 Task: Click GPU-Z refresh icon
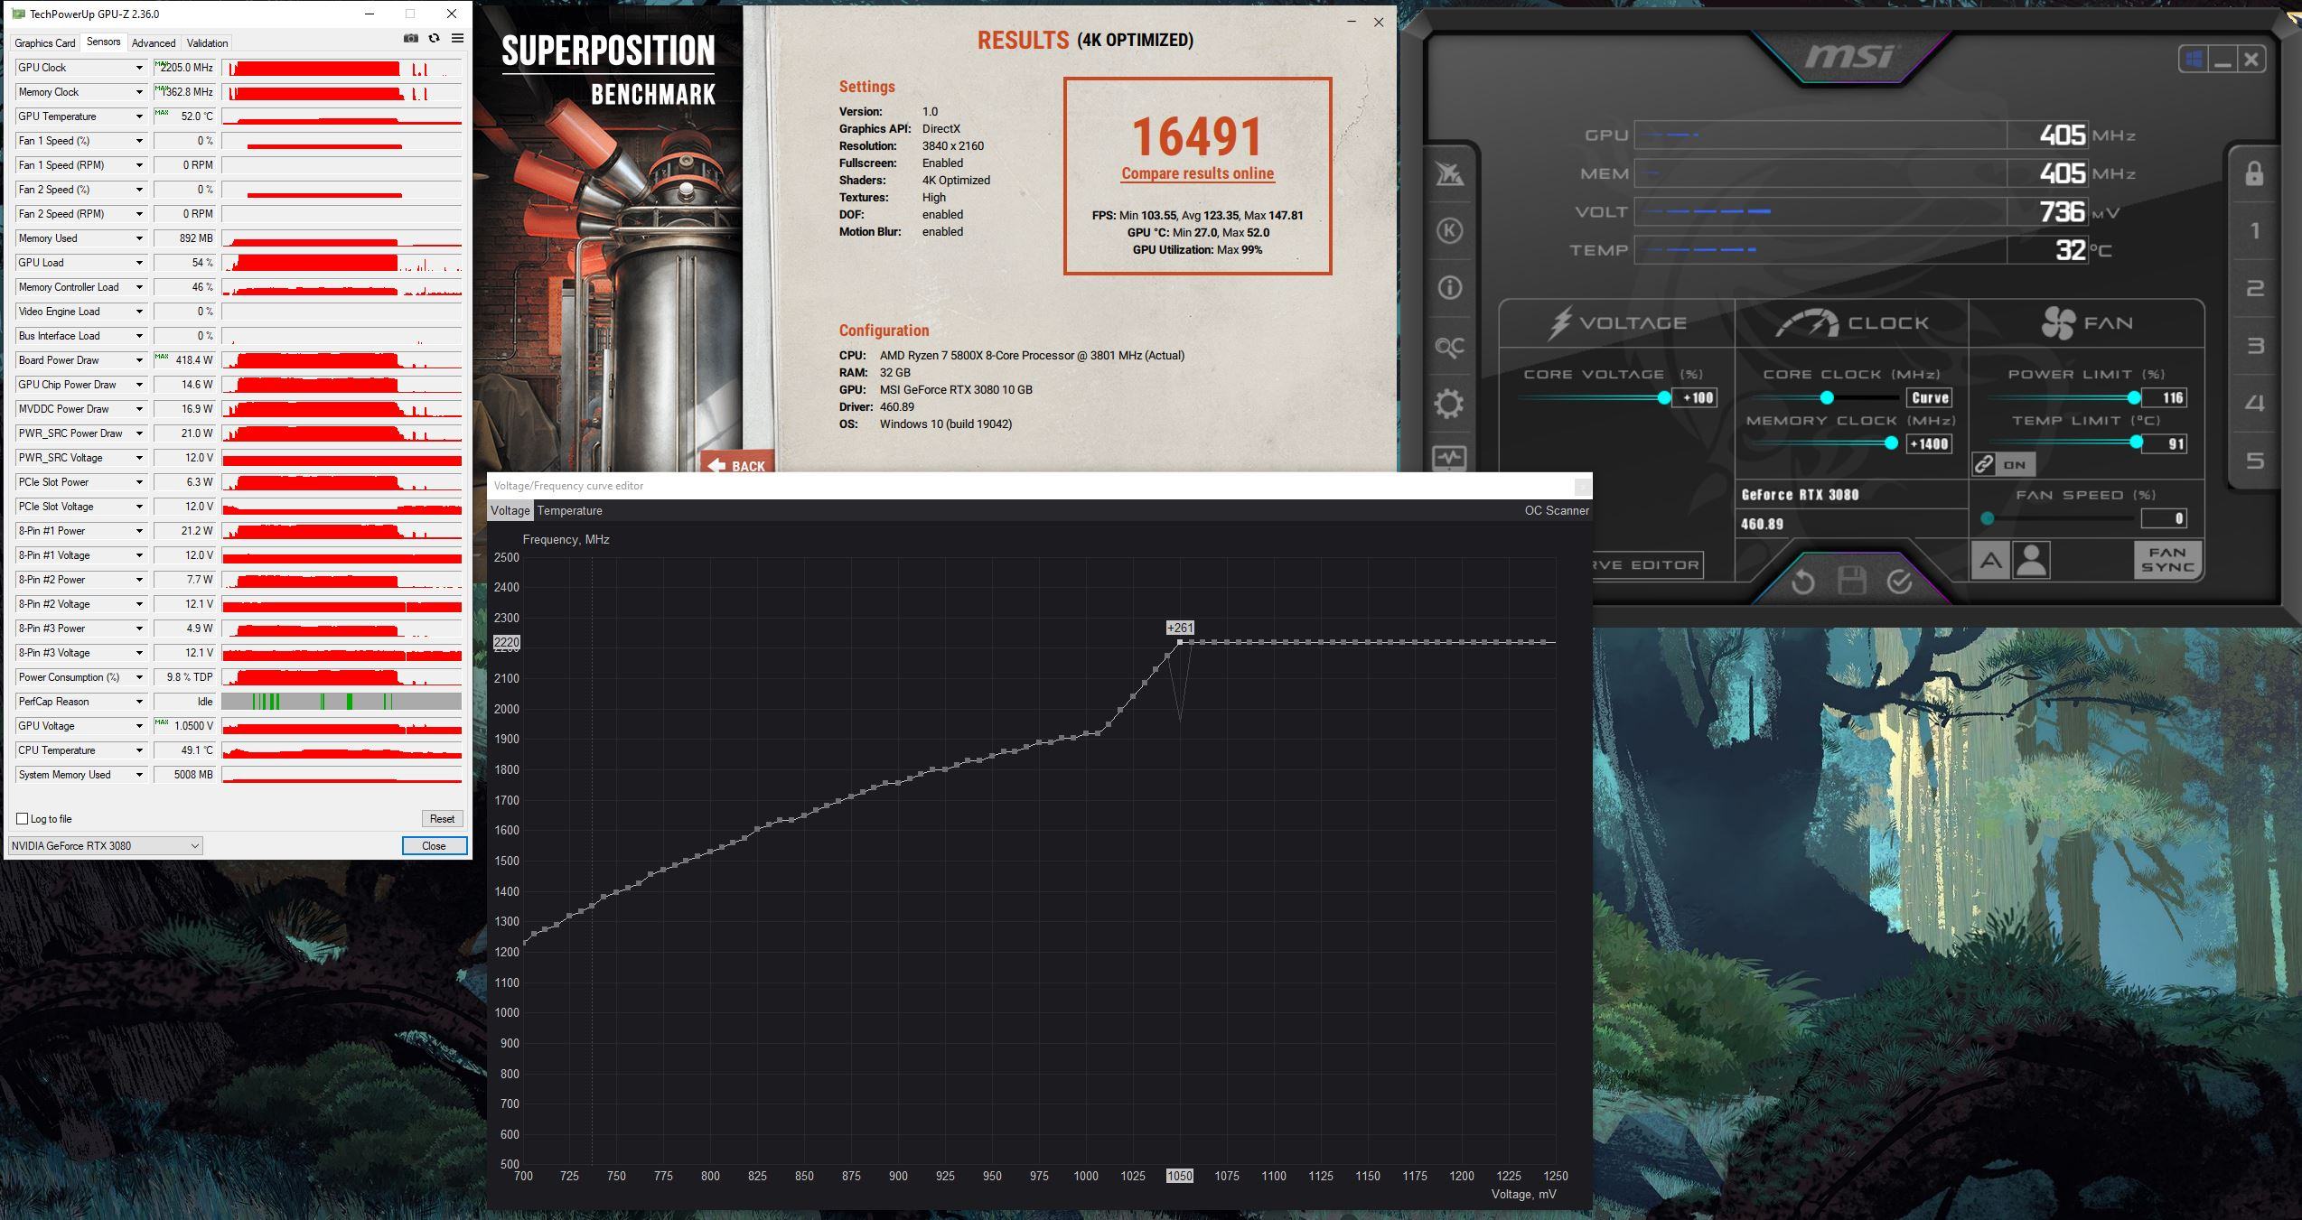pos(435,38)
